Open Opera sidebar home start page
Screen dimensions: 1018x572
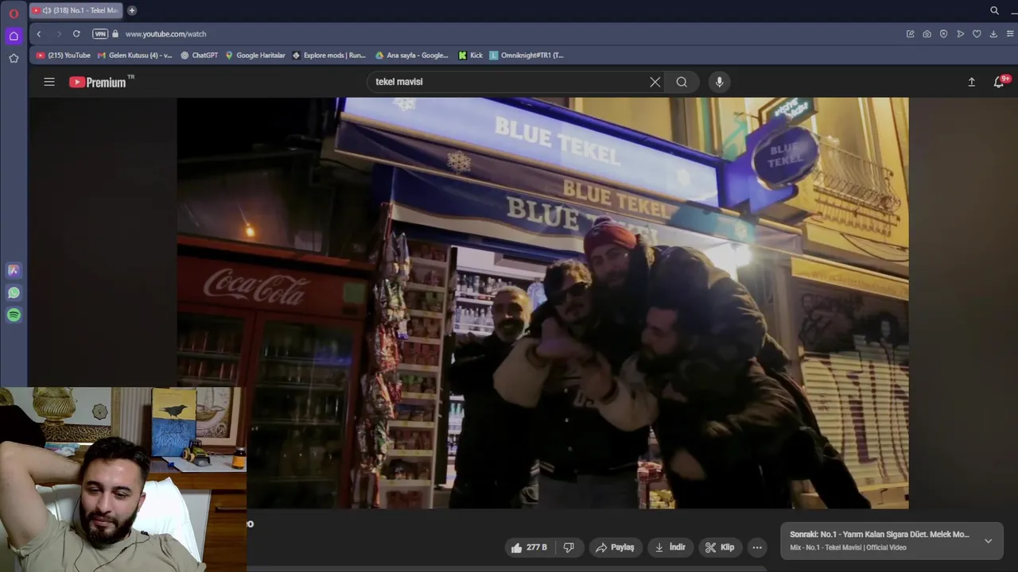pyautogui.click(x=14, y=36)
